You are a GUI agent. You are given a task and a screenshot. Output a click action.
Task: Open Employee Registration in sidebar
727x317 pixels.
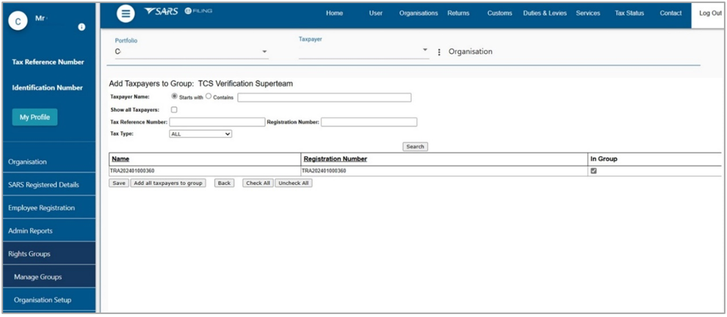pyautogui.click(x=49, y=208)
